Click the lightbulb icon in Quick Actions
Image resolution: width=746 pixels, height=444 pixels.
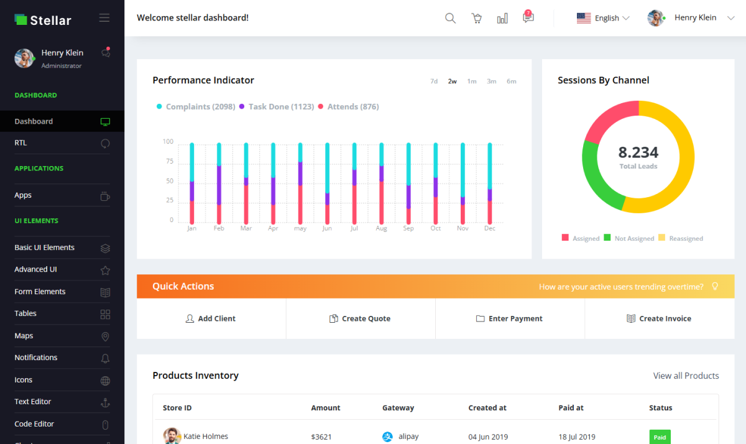[x=715, y=287]
